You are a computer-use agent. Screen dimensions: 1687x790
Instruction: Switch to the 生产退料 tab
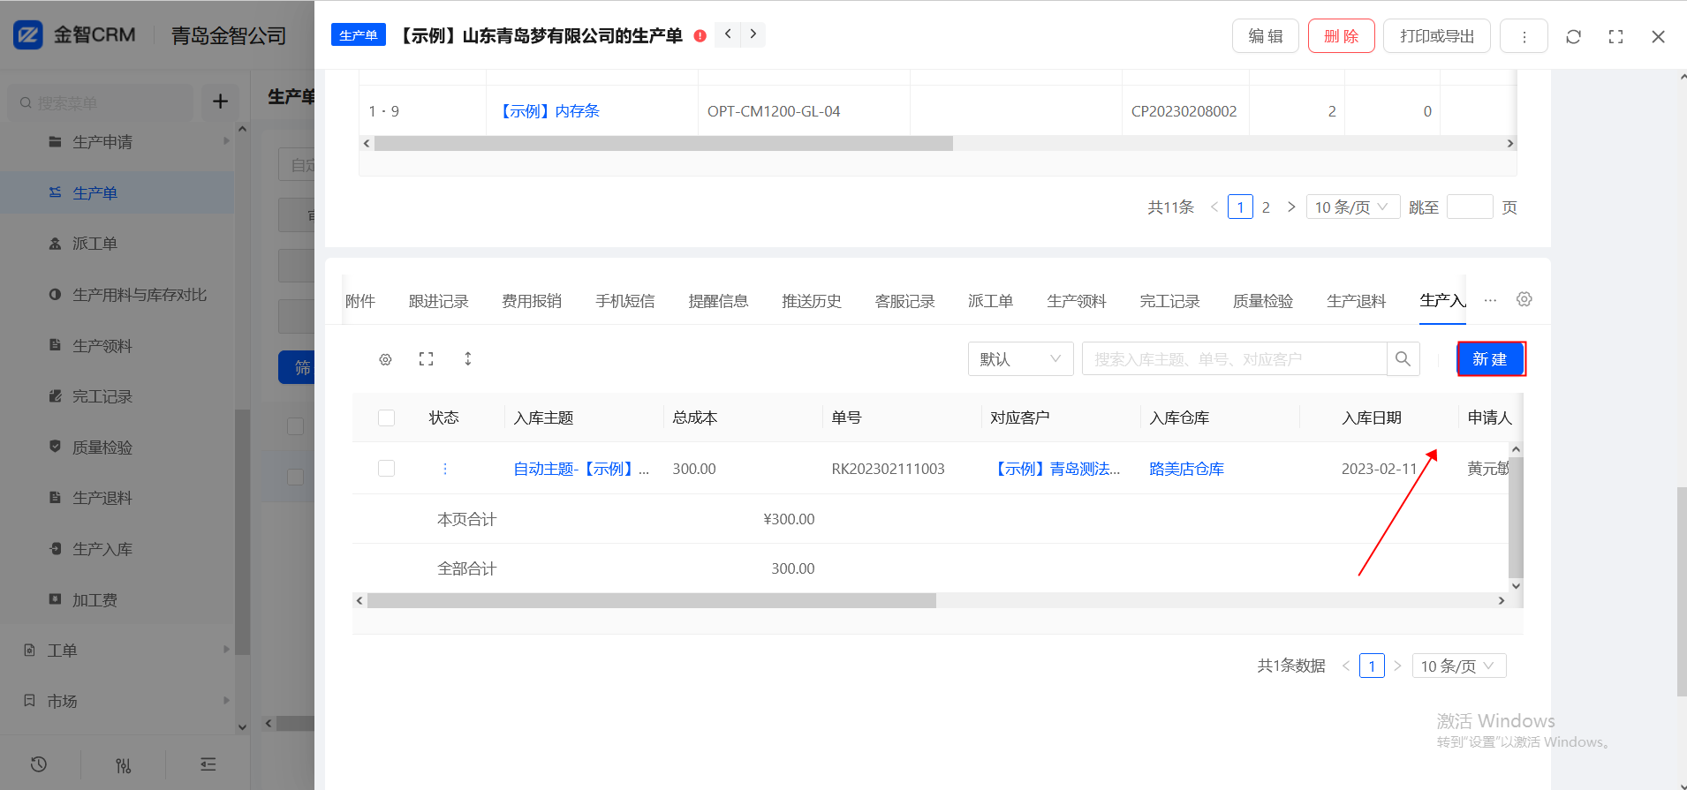click(1356, 301)
